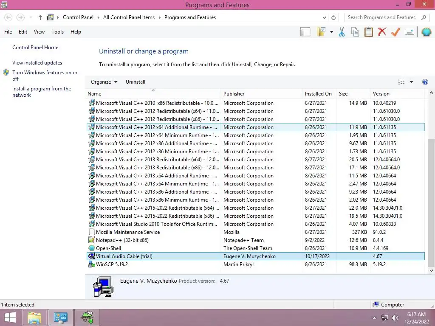Image resolution: width=435 pixels, height=326 pixels.
Task: Open the Help menu
Action: click(76, 32)
